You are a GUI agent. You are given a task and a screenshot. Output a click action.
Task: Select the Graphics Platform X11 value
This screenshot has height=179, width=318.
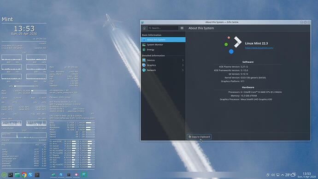[242, 81]
